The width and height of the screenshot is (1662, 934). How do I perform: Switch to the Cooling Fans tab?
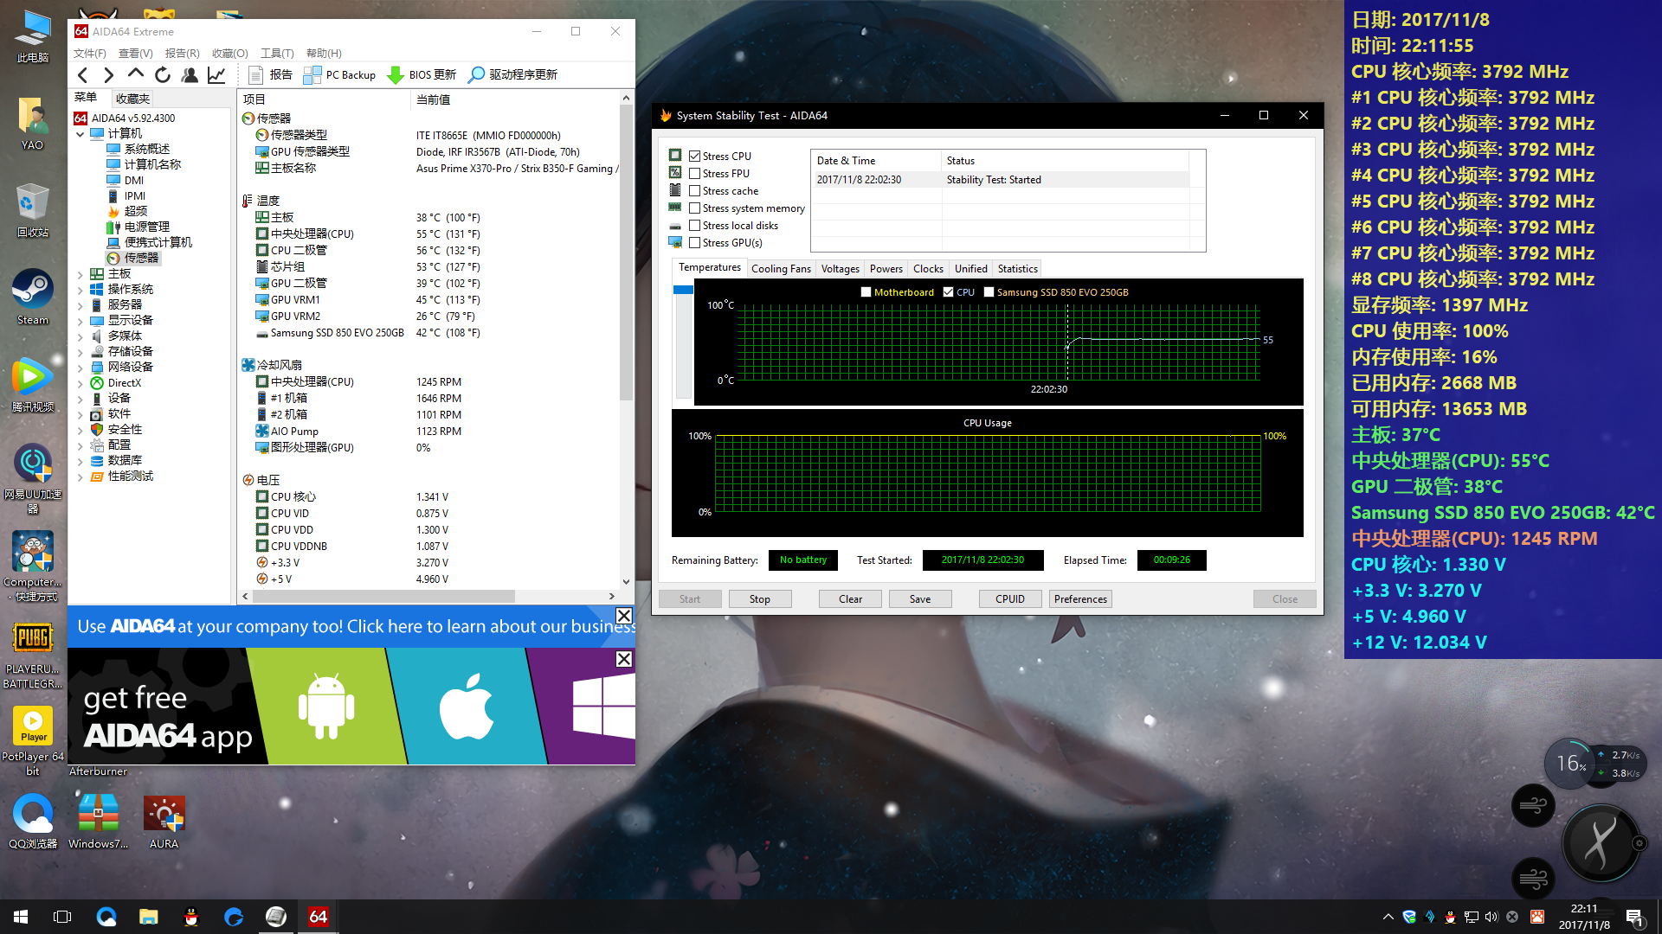click(781, 269)
